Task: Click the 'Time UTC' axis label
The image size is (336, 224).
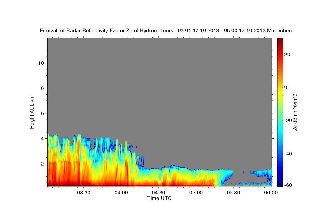Action: pyautogui.click(x=159, y=198)
